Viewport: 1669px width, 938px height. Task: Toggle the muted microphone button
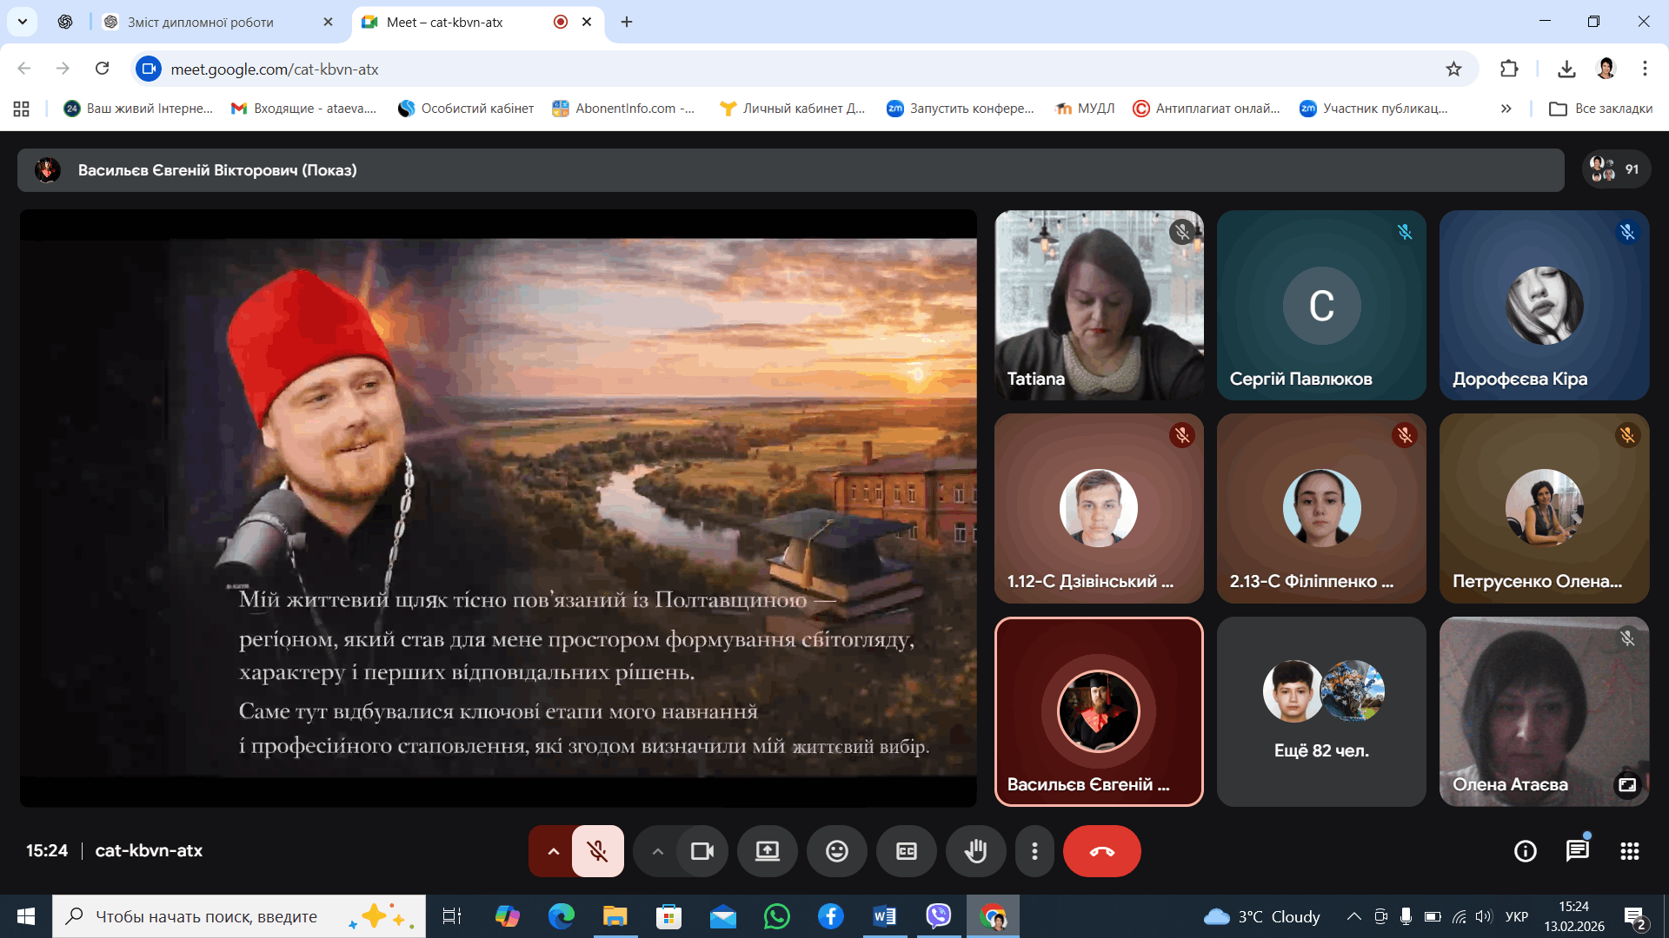(597, 851)
